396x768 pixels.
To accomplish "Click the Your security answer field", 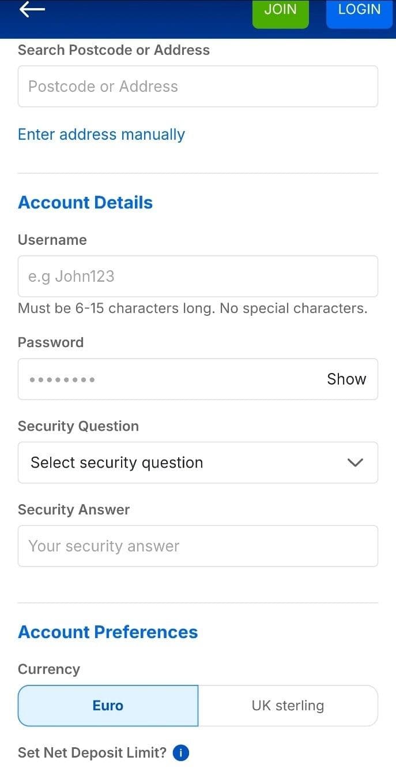I will click(198, 546).
